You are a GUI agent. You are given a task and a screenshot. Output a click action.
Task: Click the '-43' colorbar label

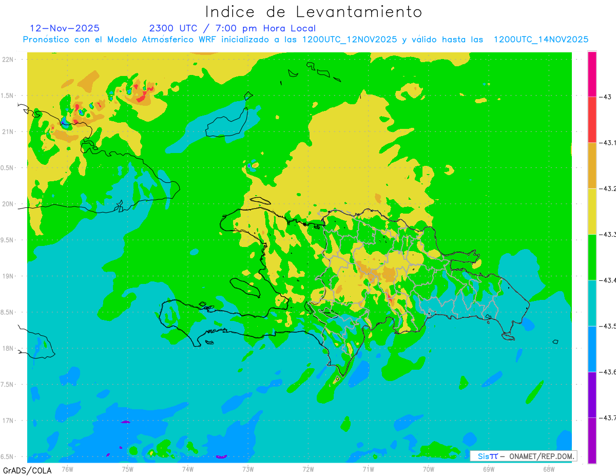pos(605,97)
